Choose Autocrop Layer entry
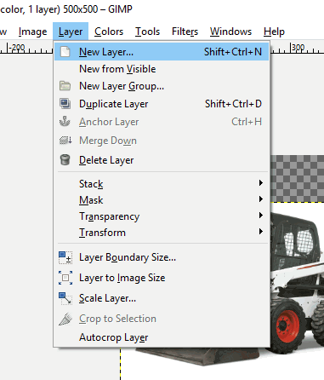Screen dimensions: 324x380 click(x=162, y=337)
